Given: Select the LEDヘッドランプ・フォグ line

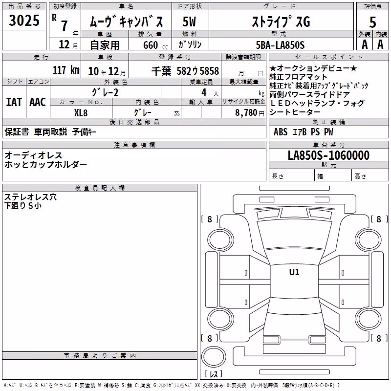Looking at the screenshot, I should [317, 103].
